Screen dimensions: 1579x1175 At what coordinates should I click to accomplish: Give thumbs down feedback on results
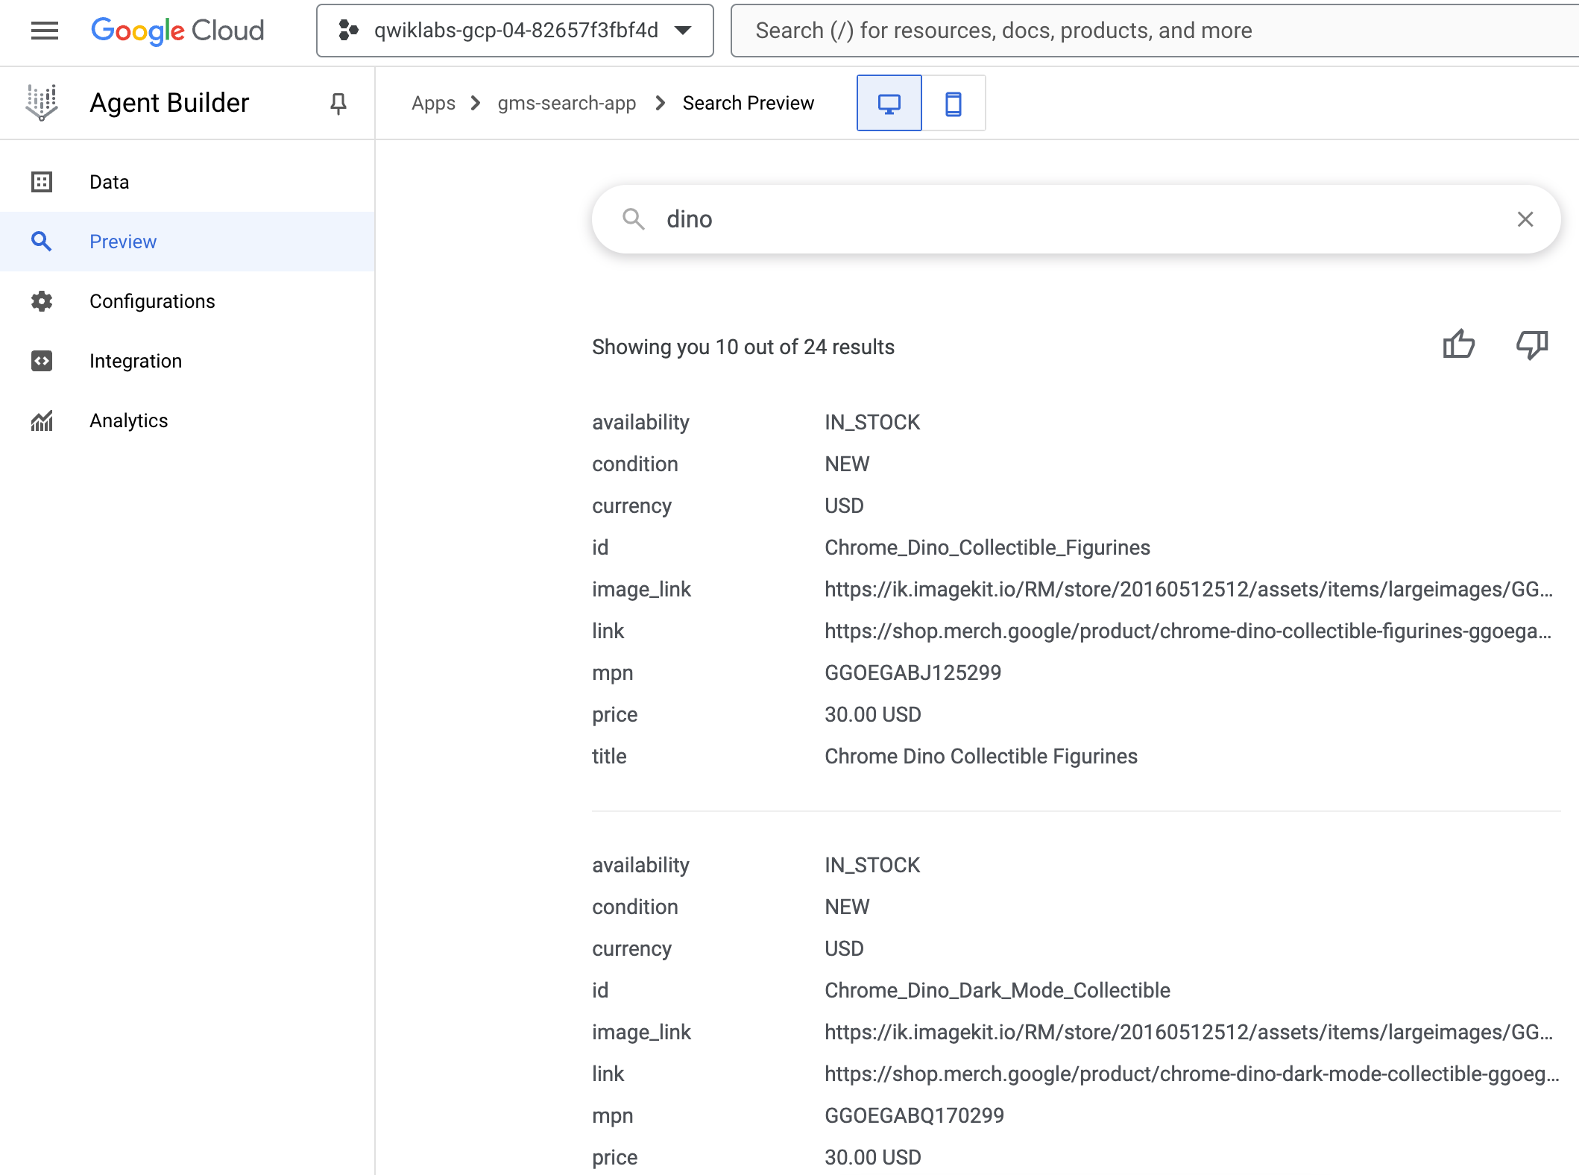point(1532,344)
